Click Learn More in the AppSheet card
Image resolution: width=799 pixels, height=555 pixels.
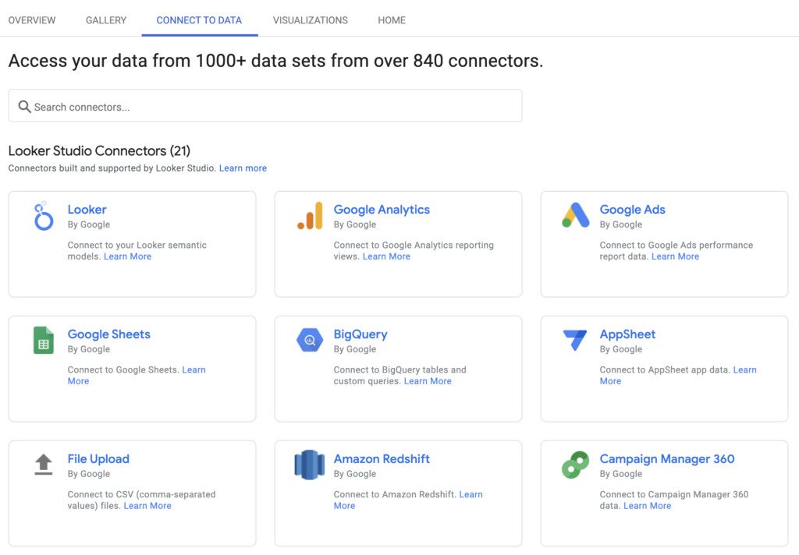(744, 369)
